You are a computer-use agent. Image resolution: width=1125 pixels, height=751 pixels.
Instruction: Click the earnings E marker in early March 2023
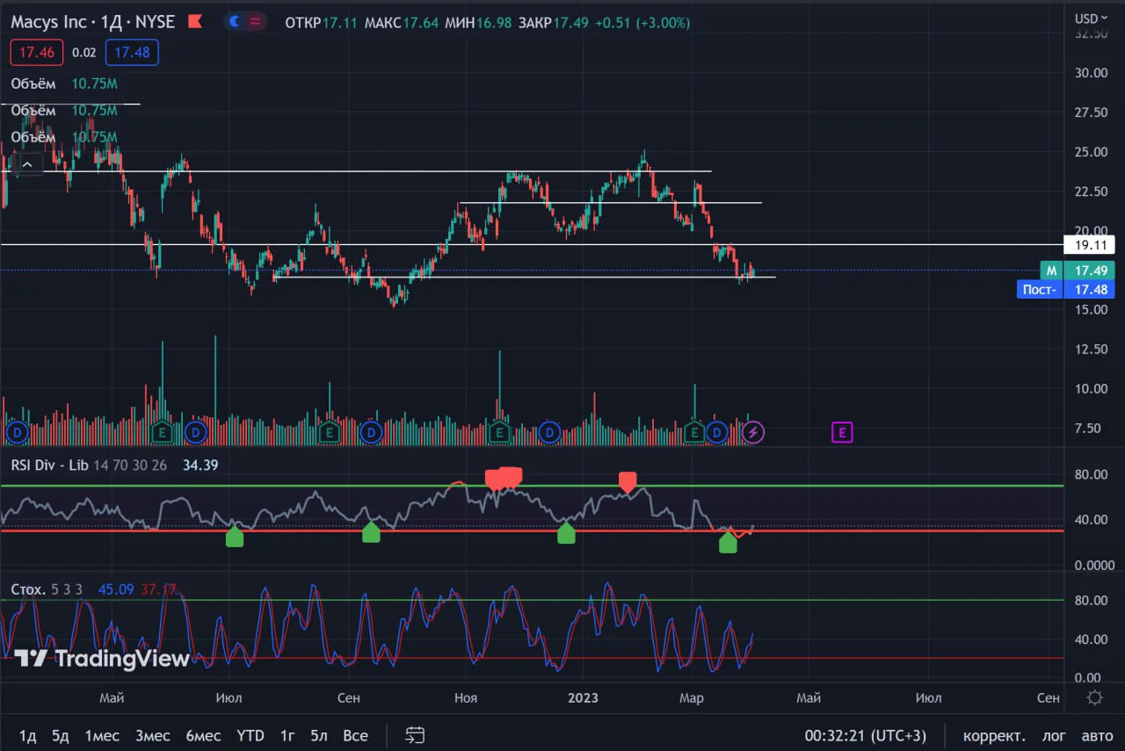[x=694, y=432]
